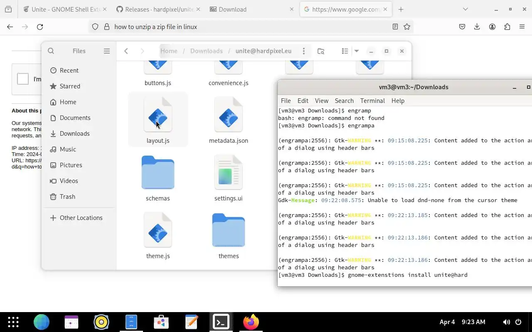Open the Files hamburger menu

(107, 51)
